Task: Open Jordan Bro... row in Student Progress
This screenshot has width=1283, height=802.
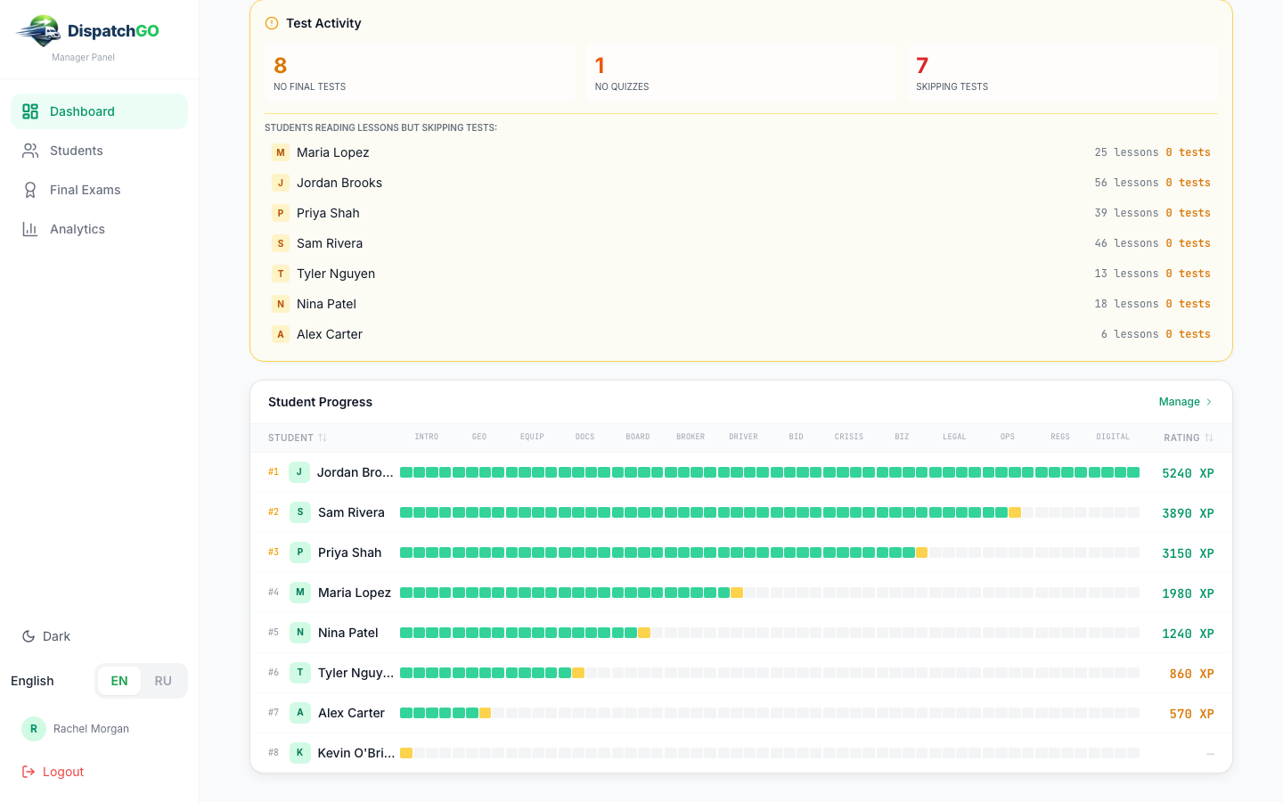Action: pyautogui.click(x=741, y=472)
